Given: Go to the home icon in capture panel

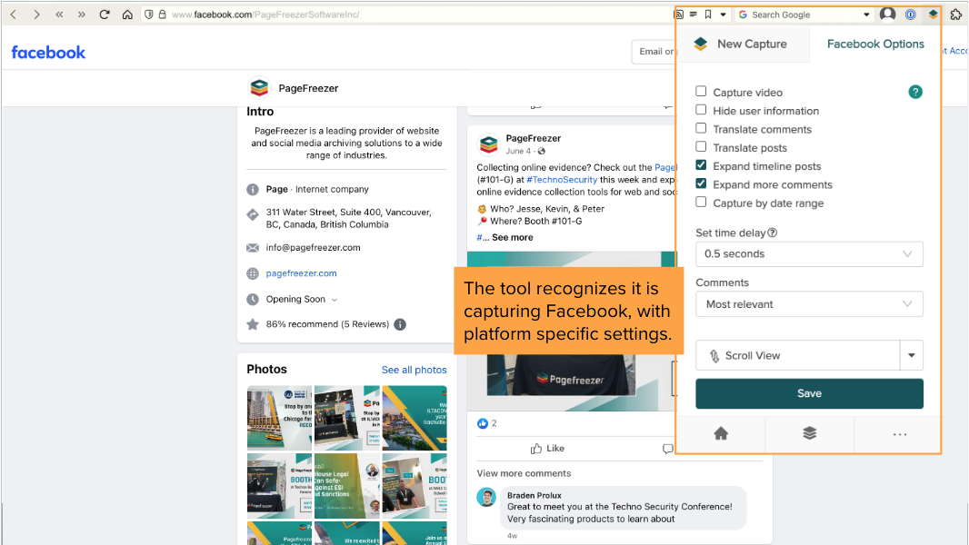Looking at the screenshot, I should [721, 434].
